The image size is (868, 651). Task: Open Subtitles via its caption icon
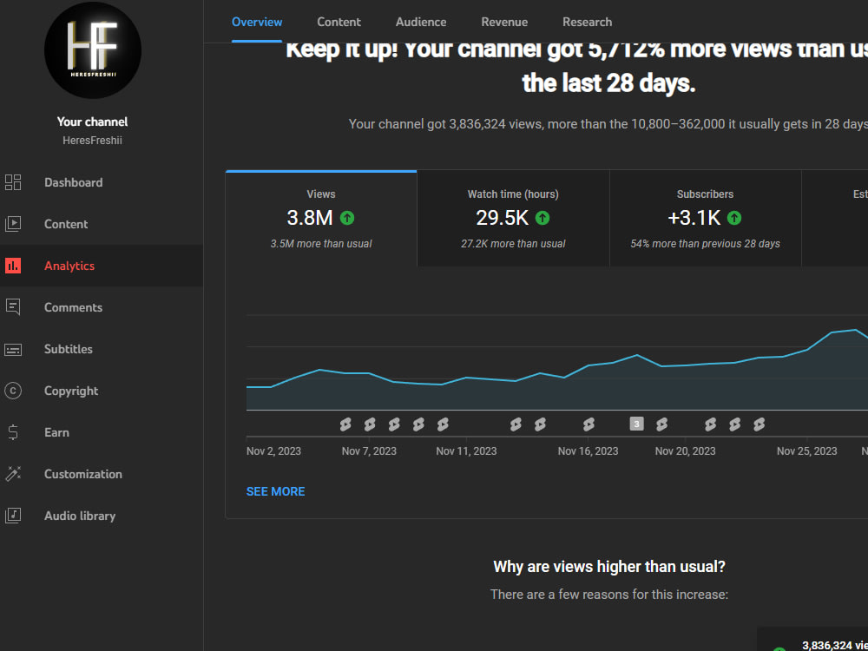tap(13, 349)
